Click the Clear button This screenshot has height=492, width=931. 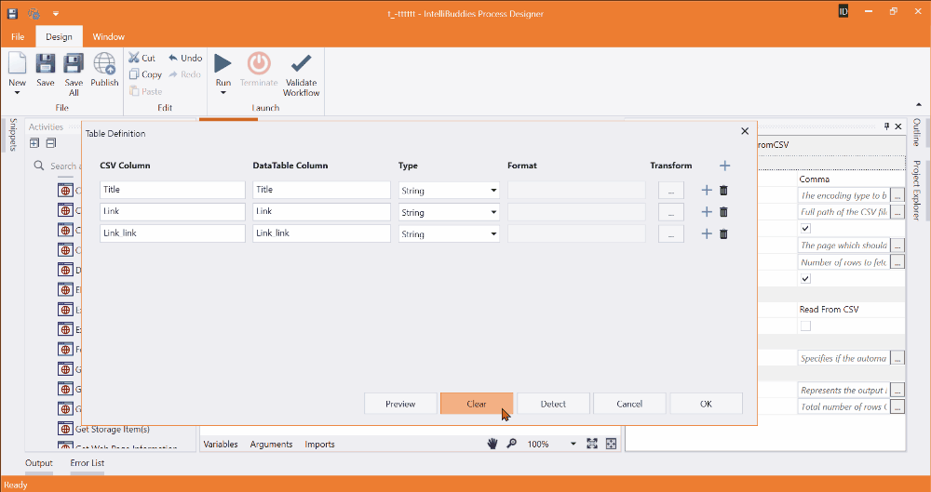476,404
